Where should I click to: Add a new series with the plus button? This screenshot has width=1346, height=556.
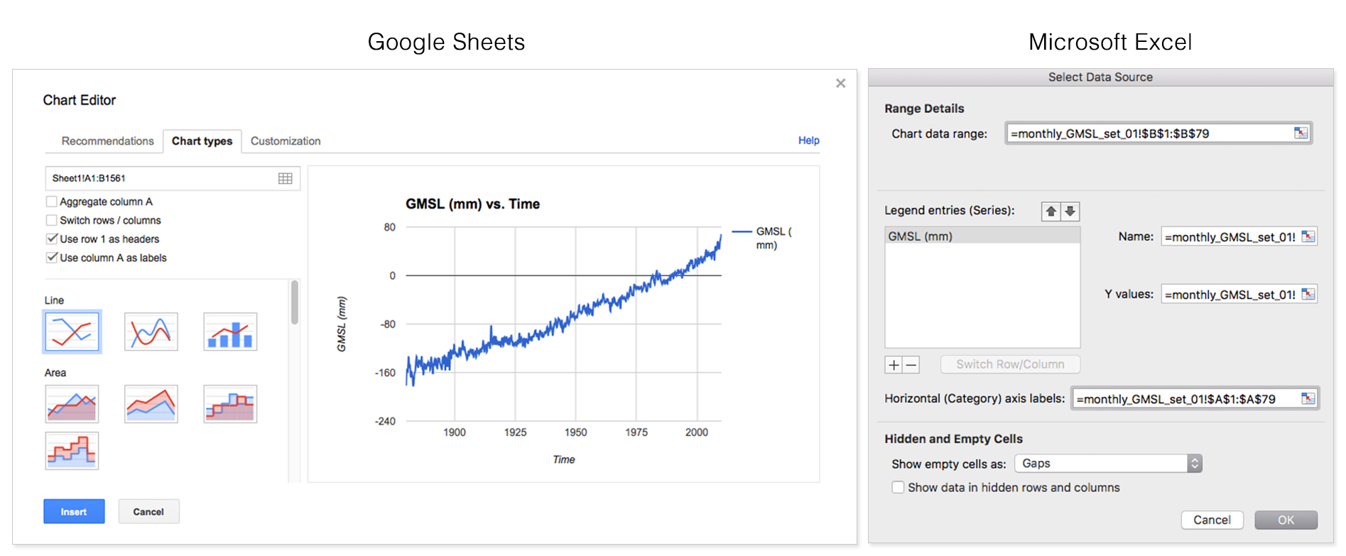(x=894, y=365)
